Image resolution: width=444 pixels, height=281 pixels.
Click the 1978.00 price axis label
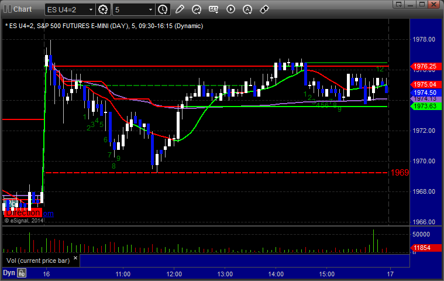[x=424, y=39]
